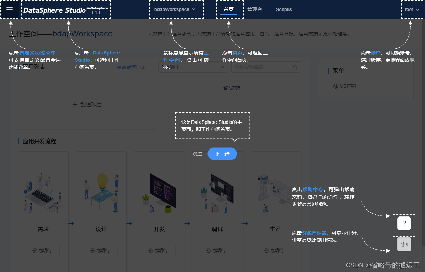The image size is (425, 272).
Task: Expand the root account menu
Action: [412, 9]
